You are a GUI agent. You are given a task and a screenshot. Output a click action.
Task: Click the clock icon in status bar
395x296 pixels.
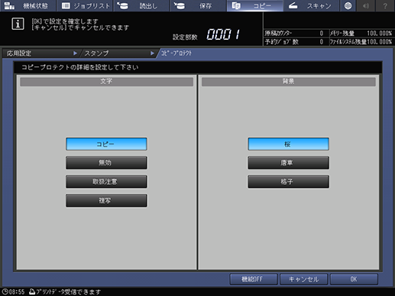point(5,291)
